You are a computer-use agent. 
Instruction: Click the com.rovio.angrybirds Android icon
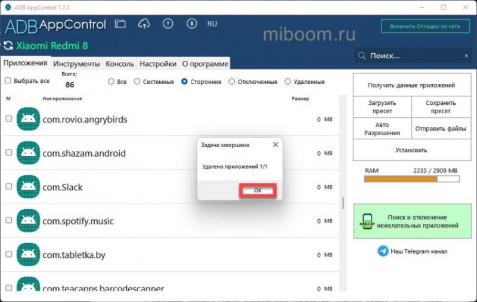point(28,119)
